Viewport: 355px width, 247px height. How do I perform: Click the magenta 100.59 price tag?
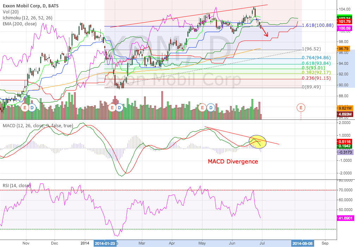click(x=344, y=28)
